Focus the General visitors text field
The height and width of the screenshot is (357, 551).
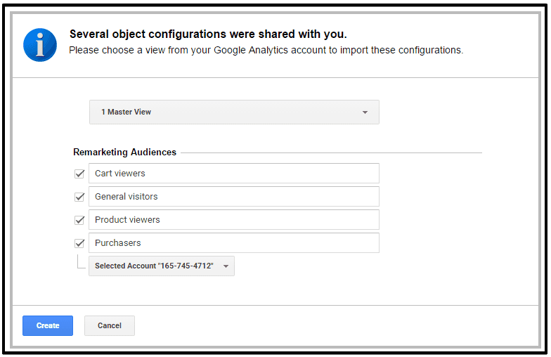[x=234, y=197]
